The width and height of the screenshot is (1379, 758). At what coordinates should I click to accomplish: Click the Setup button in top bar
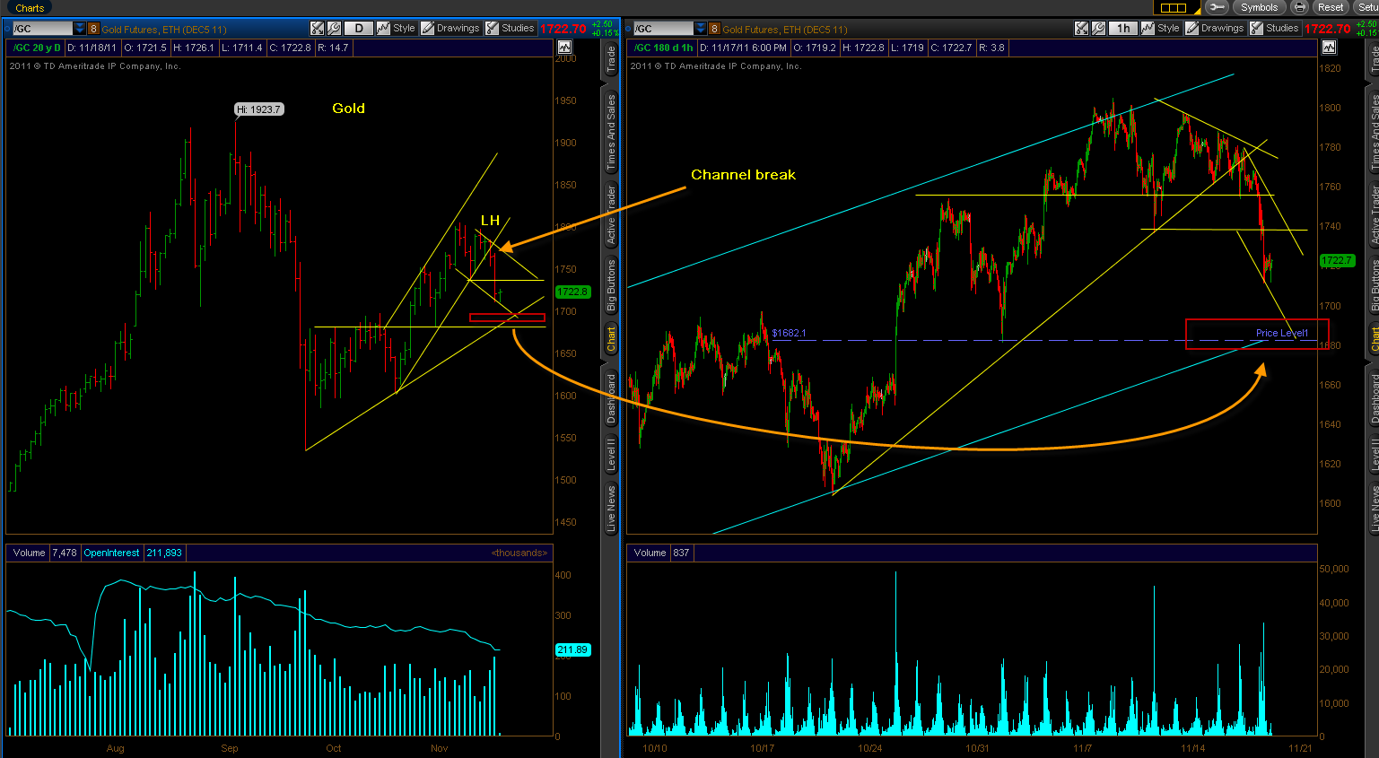1366,7
